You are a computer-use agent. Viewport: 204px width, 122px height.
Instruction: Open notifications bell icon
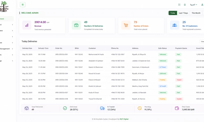pyautogui.click(x=185, y=5)
